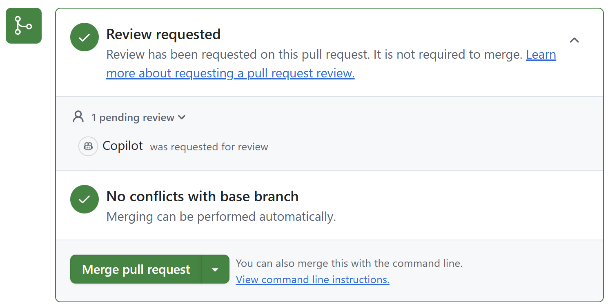Click the '1 pending review' label text

133,118
